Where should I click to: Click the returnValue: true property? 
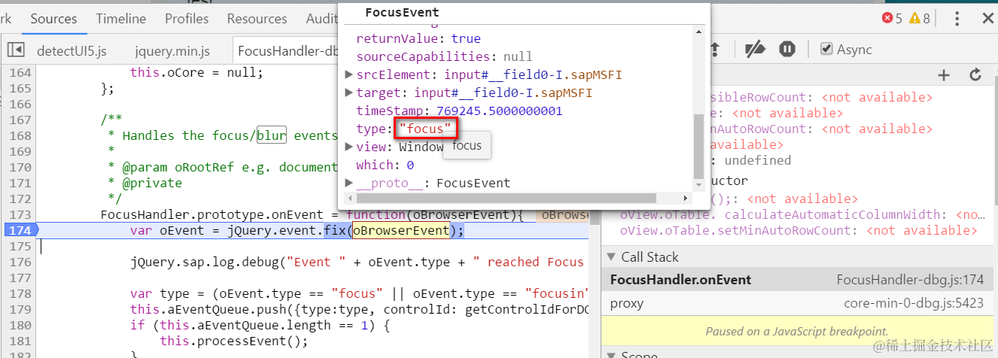click(418, 38)
